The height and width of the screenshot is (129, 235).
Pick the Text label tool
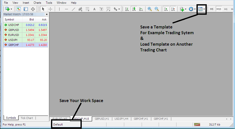(94, 9)
